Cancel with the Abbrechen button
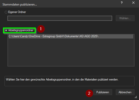Image resolution: width=139 pixels, height=100 pixels. pos(125,92)
